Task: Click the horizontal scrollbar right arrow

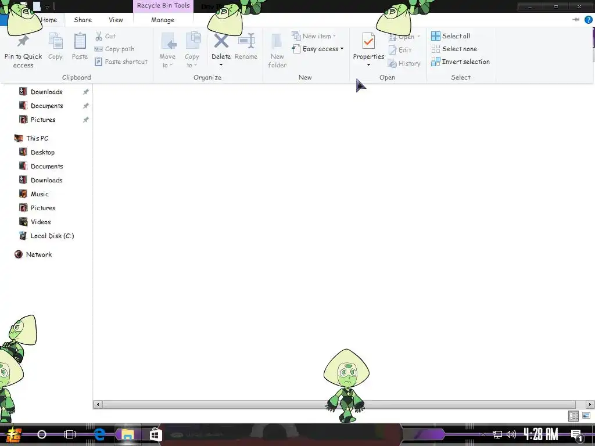Action: pos(590,405)
